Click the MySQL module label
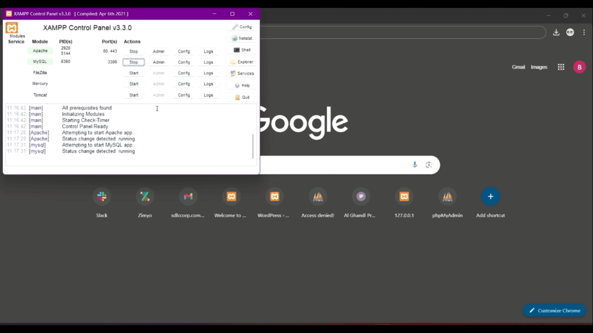 click(40, 62)
